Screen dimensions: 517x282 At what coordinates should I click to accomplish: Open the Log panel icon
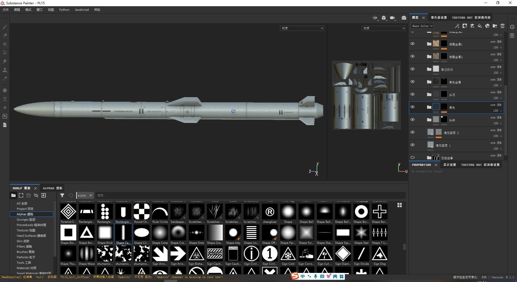pyautogui.click(x=512, y=36)
